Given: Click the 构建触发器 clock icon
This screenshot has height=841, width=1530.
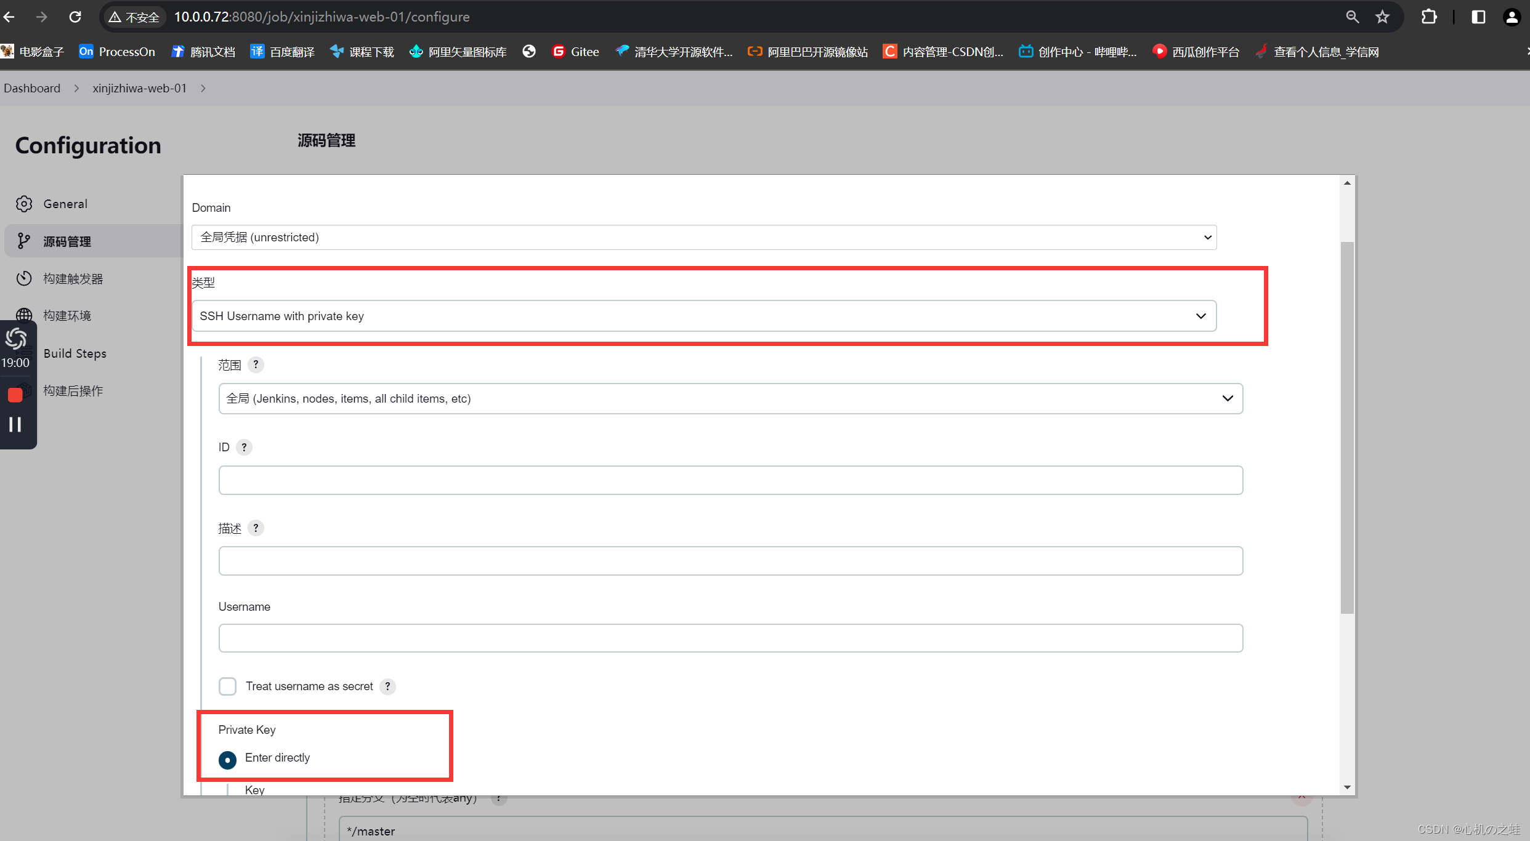Looking at the screenshot, I should [24, 278].
